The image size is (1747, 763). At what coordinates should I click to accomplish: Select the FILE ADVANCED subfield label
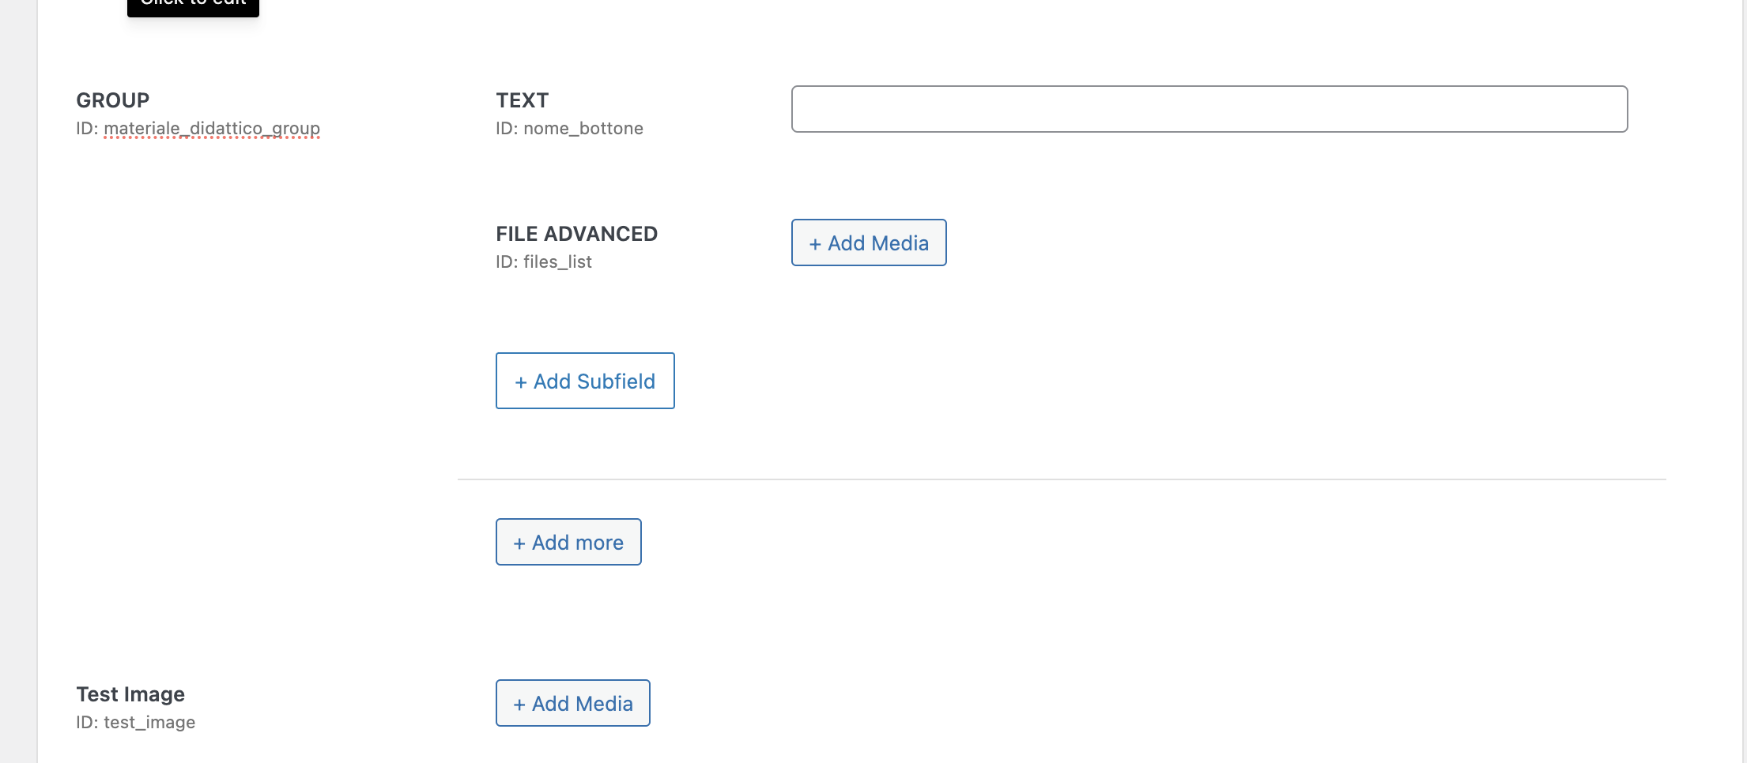(576, 234)
